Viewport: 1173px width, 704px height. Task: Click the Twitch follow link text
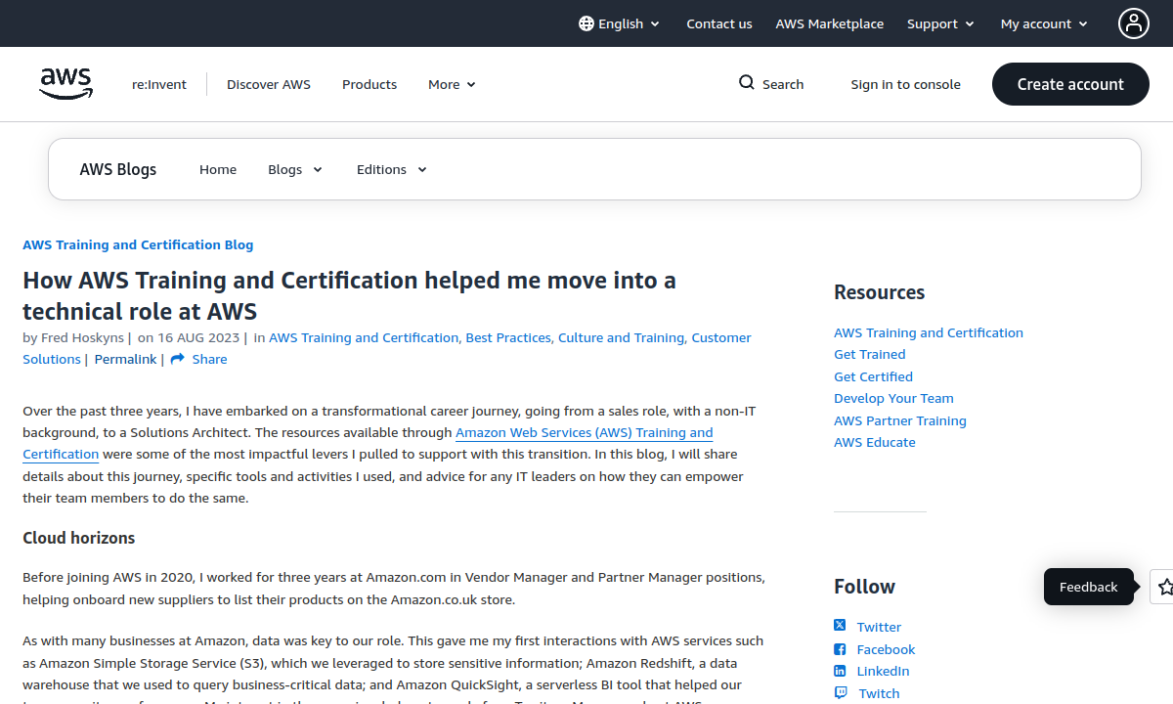878,693
